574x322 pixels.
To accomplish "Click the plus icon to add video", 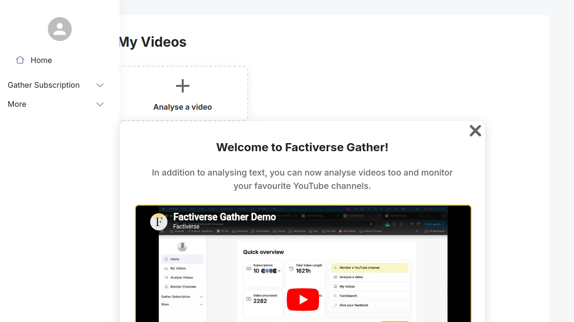I will [x=183, y=86].
